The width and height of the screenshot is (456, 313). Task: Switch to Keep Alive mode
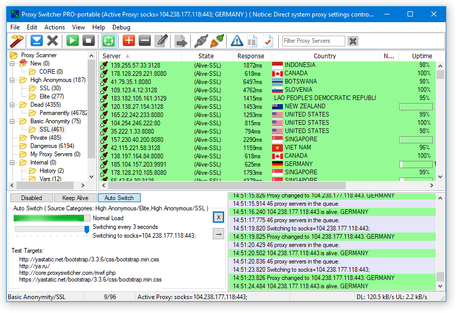(x=75, y=198)
